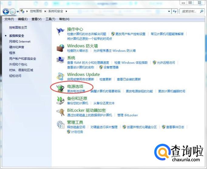Select 轻松访问 category
The width and height of the screenshot is (207, 169).
click(15, 76)
